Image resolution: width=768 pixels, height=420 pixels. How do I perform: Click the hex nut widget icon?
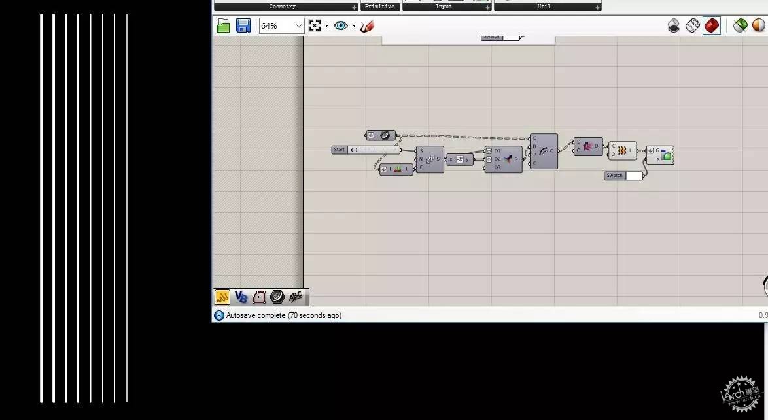[x=277, y=297]
